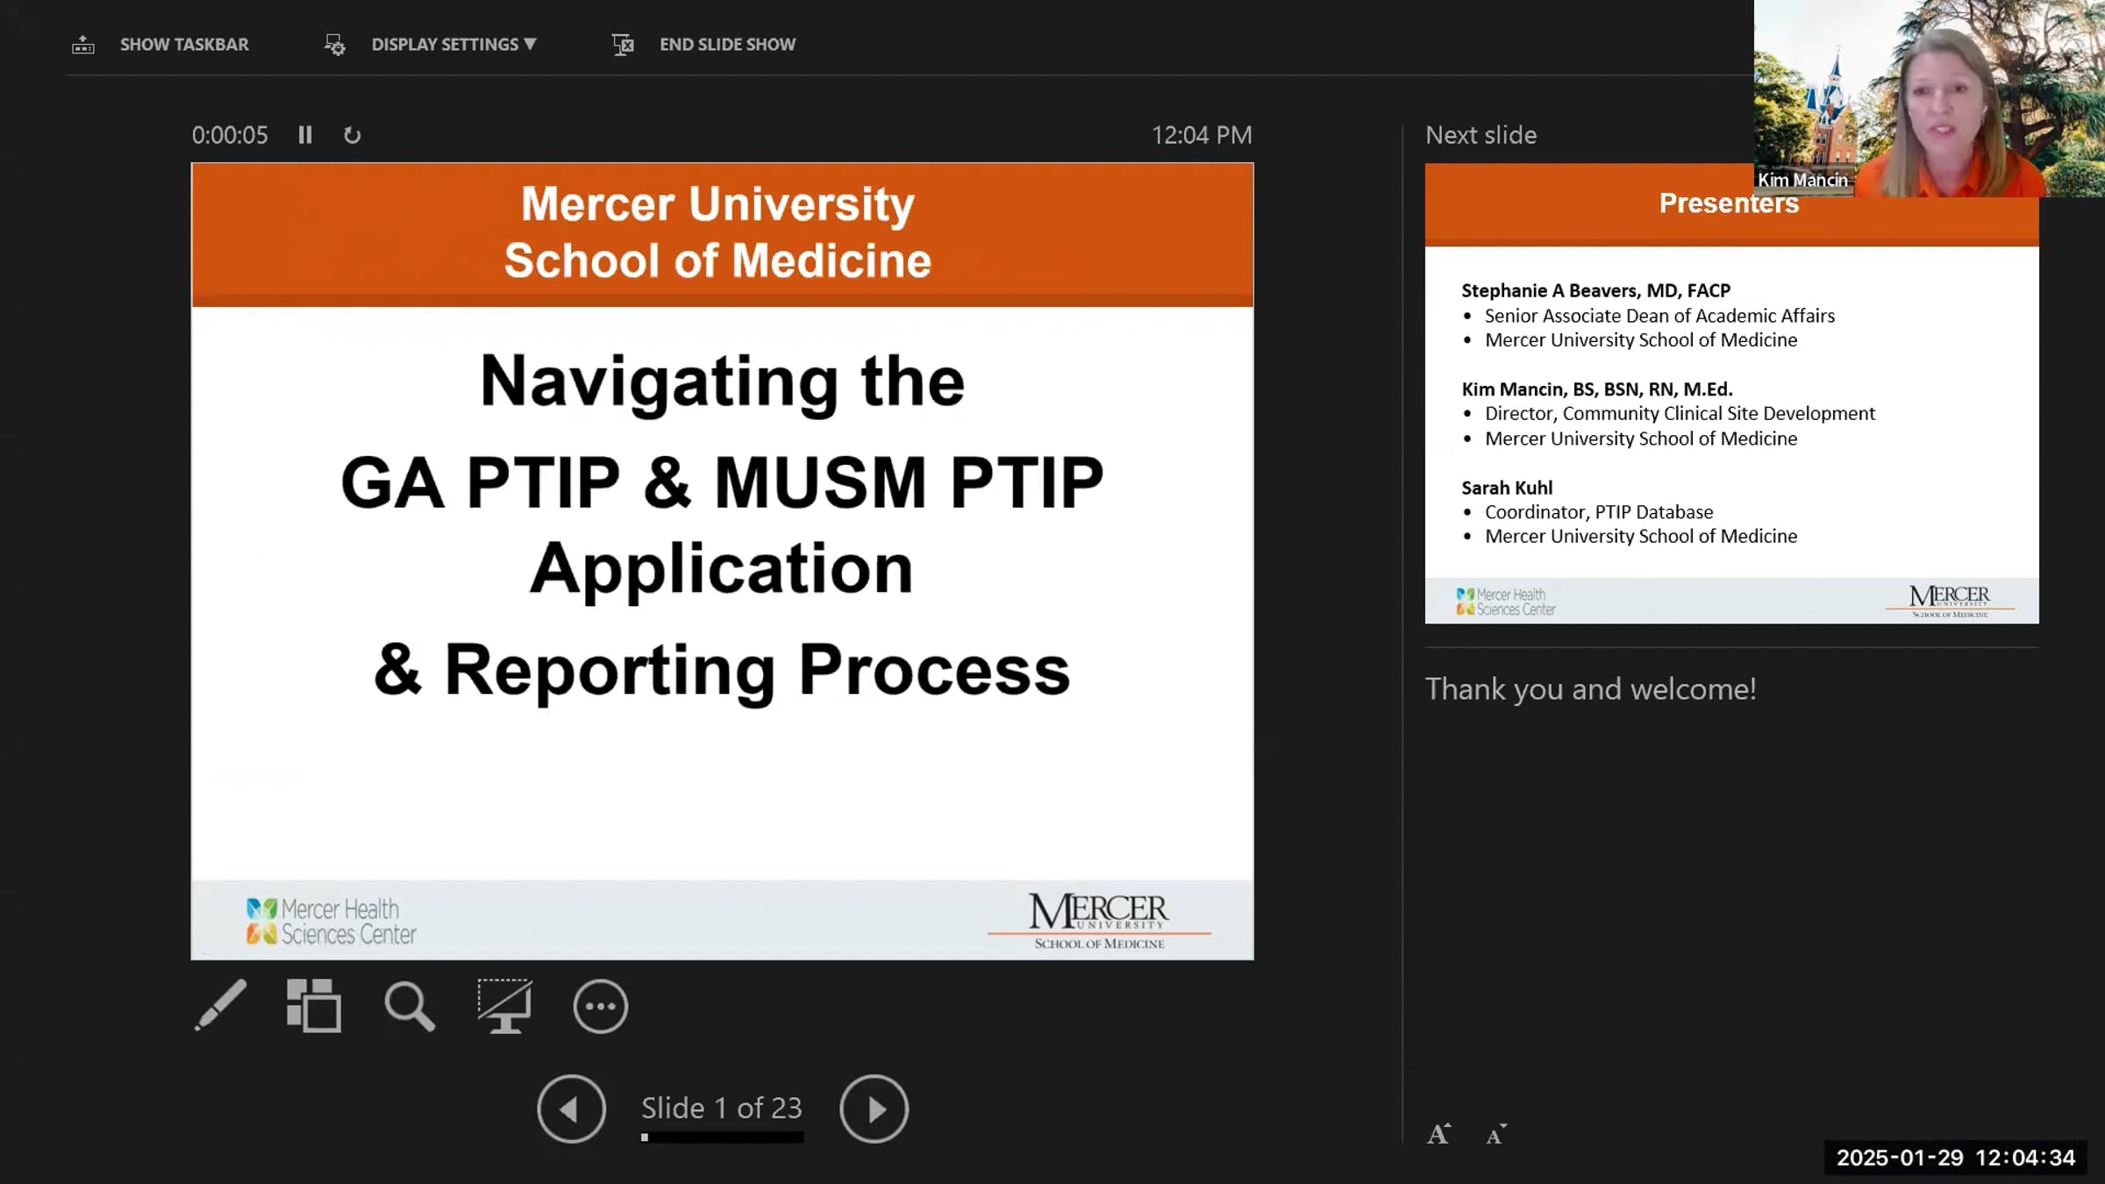Click End Slide Show
The image size is (2105, 1184).
(727, 45)
